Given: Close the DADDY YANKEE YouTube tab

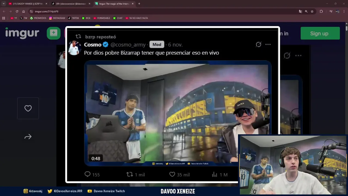Looking at the screenshot, I should coord(46,4).
